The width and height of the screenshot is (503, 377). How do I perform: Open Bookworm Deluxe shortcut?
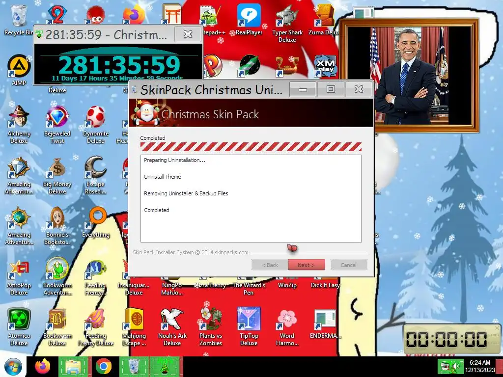(x=57, y=327)
